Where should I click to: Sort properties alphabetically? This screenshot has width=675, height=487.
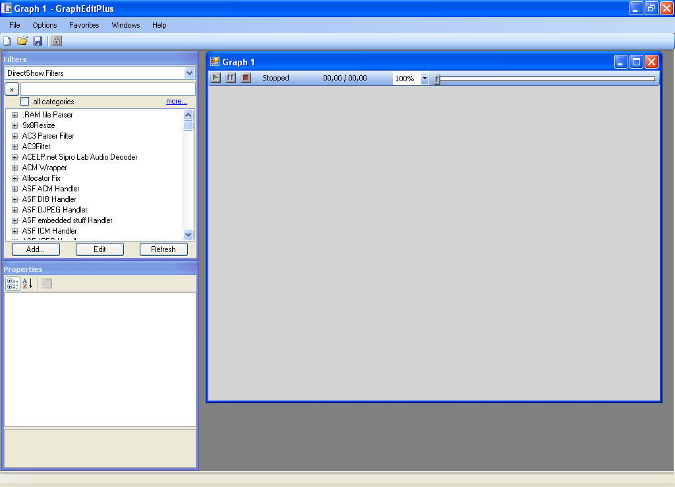(x=28, y=284)
